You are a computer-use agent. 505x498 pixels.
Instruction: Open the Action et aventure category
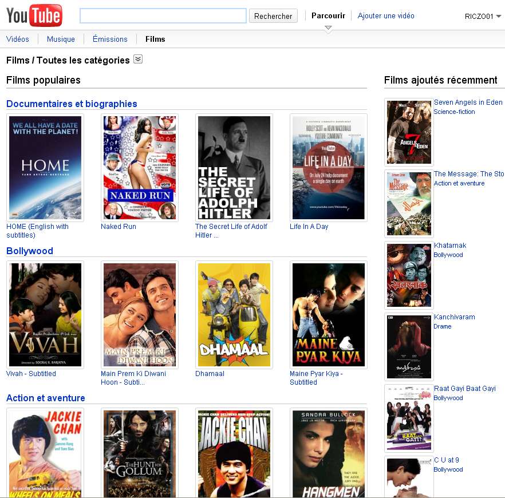45,398
